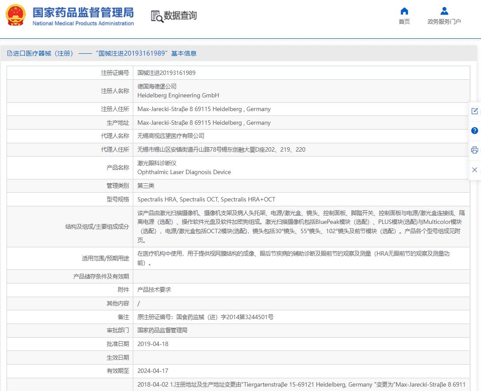Click the edit feedback icon in side panel
481x391 pixels.
(x=474, y=111)
